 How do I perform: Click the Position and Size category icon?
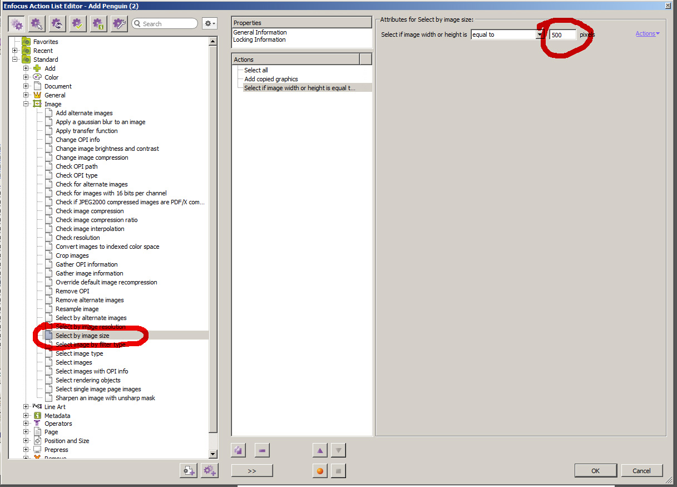[x=37, y=441]
